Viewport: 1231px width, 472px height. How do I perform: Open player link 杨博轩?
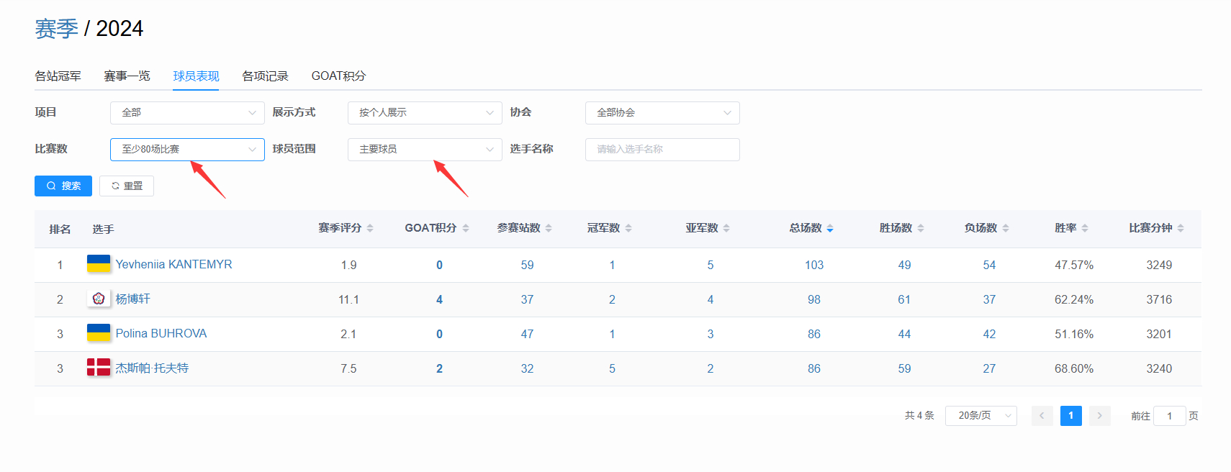click(133, 299)
